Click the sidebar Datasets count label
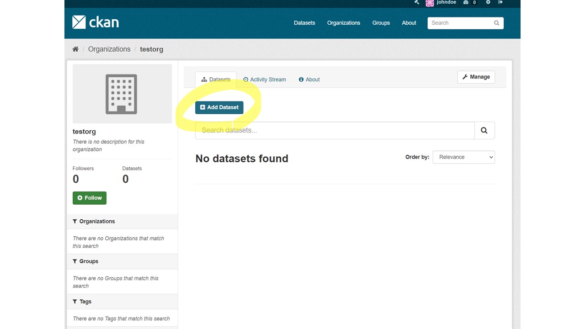This screenshot has height=329, width=585. (x=132, y=169)
